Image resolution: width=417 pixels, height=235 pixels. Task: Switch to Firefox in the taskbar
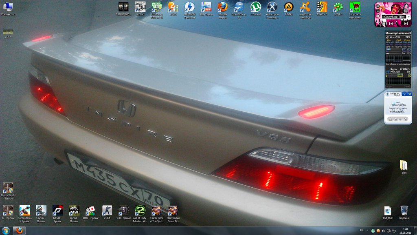tap(19, 231)
